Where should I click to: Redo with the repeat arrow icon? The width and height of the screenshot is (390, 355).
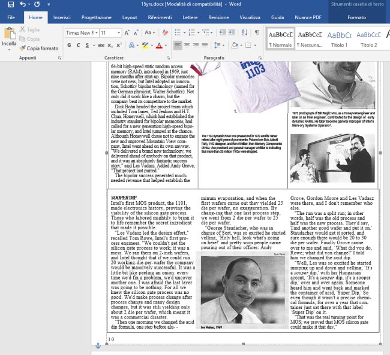tap(37, 4)
